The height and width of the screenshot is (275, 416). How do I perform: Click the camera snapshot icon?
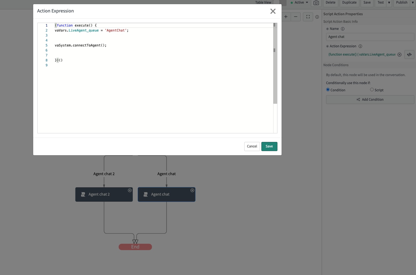tap(316, 3)
